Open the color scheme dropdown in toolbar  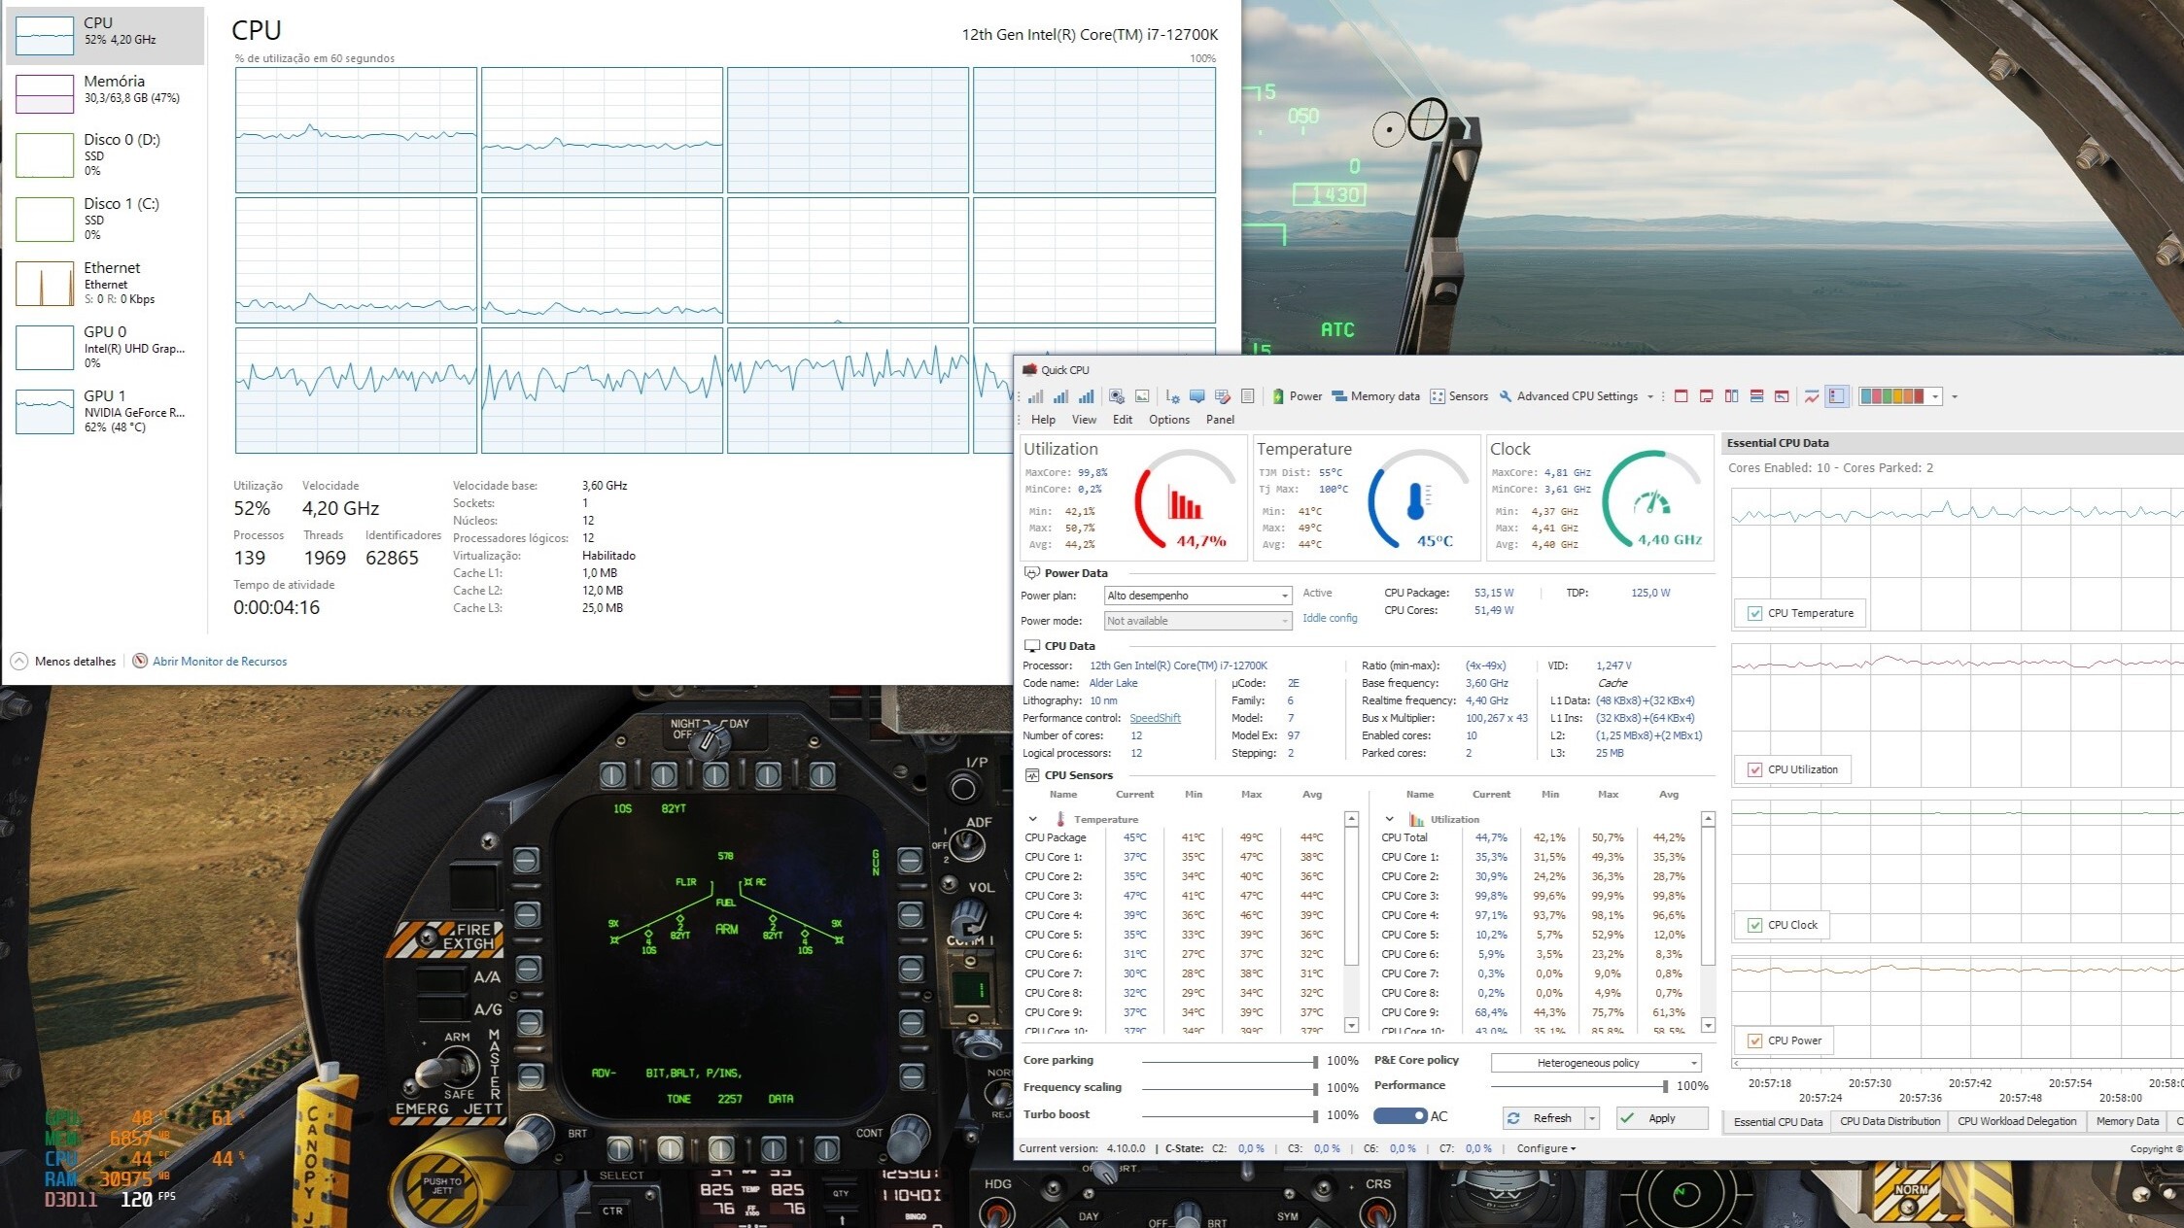click(1935, 396)
